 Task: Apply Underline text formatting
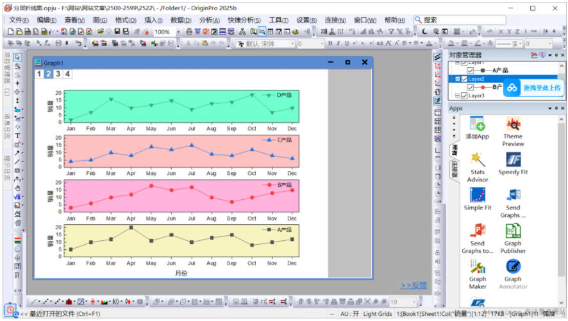click(347, 44)
